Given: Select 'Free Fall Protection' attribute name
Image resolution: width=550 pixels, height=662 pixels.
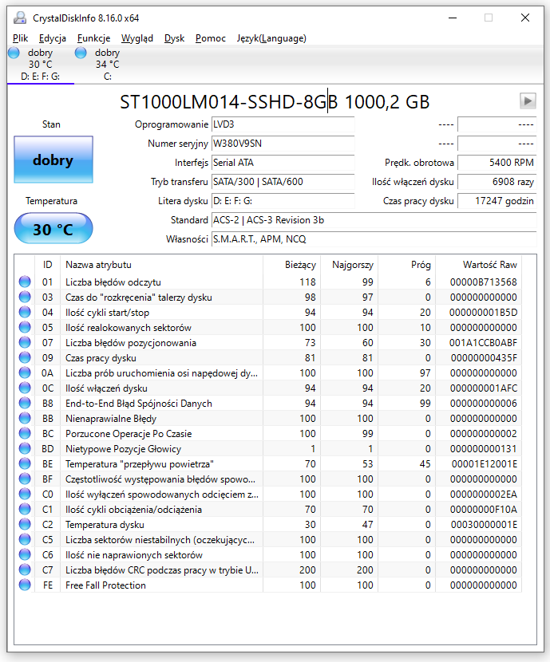Looking at the screenshot, I should coord(105,585).
